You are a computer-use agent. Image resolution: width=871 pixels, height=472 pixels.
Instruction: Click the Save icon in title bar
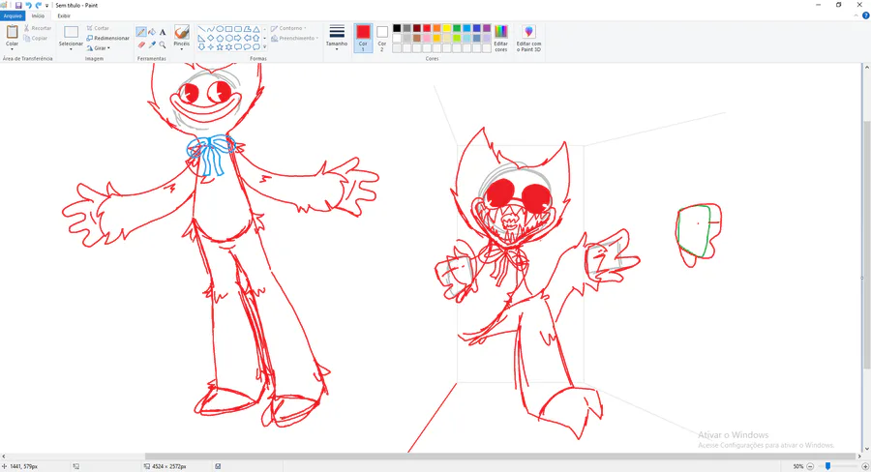[x=18, y=5]
